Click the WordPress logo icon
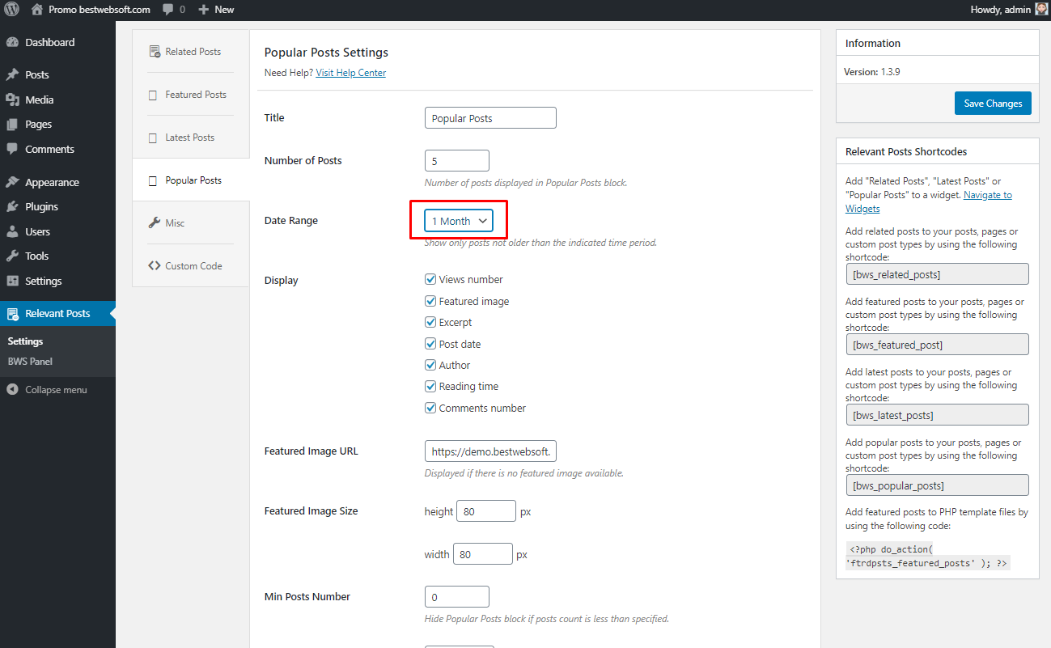Viewport: 1051px width, 648px height. 12,10
